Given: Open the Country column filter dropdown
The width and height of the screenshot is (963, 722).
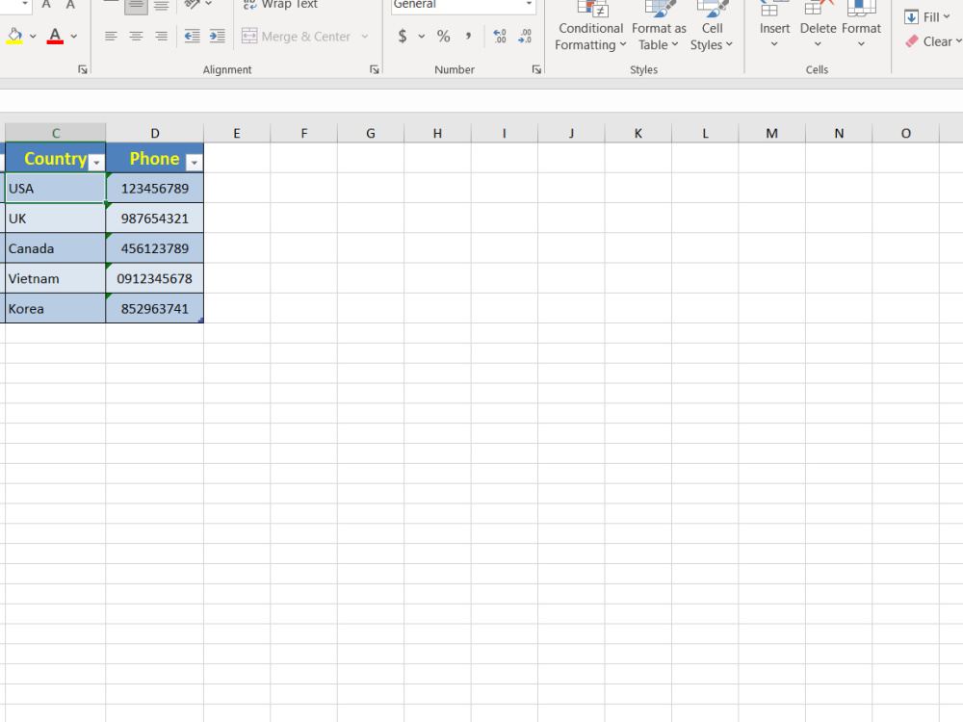Looking at the screenshot, I should (96, 163).
